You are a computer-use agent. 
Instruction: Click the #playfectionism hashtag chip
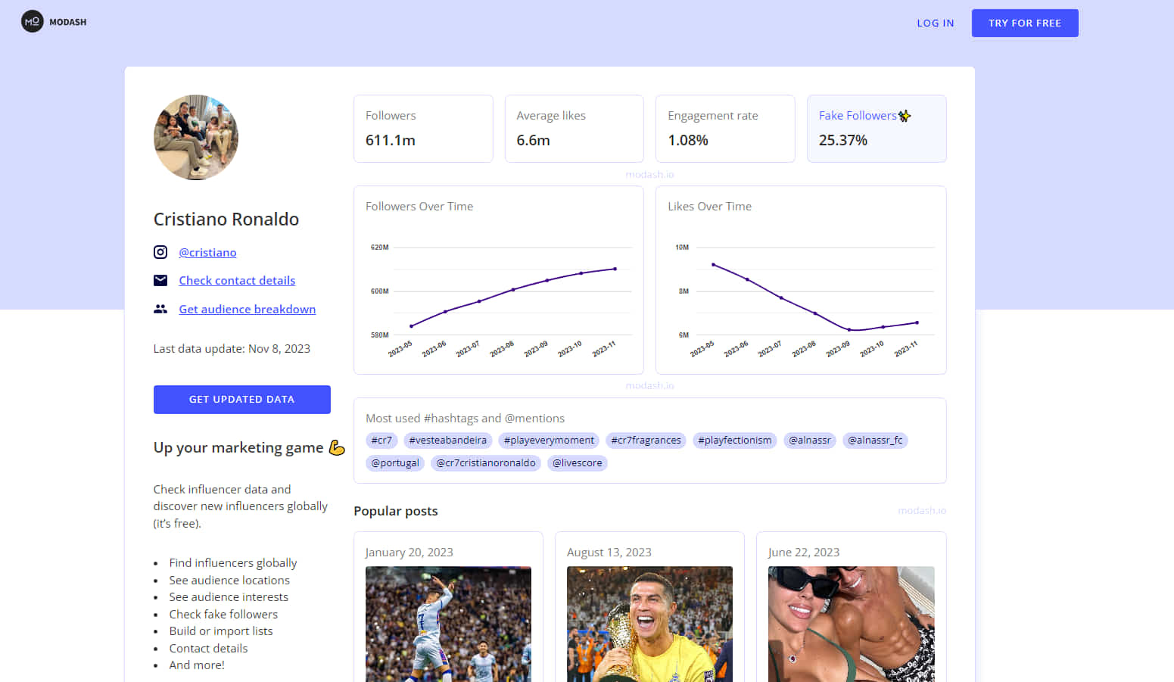735,441
